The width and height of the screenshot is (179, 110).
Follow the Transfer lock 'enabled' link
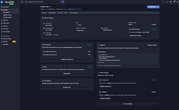pos(65,9)
